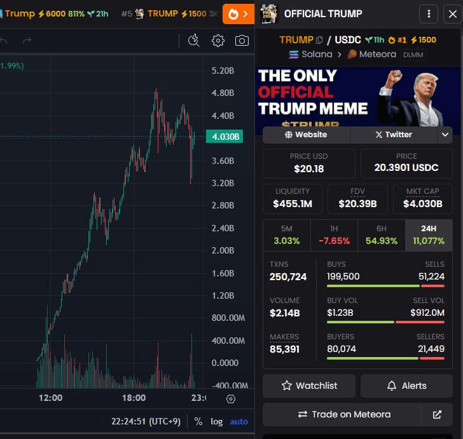Click the redo arrow in chart toolbar
The height and width of the screenshot is (439, 463).
[x=27, y=41]
